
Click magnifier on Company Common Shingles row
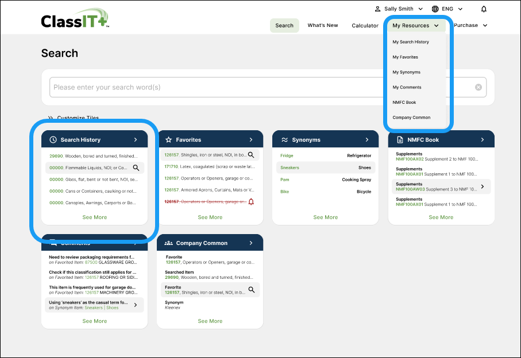pos(252,290)
